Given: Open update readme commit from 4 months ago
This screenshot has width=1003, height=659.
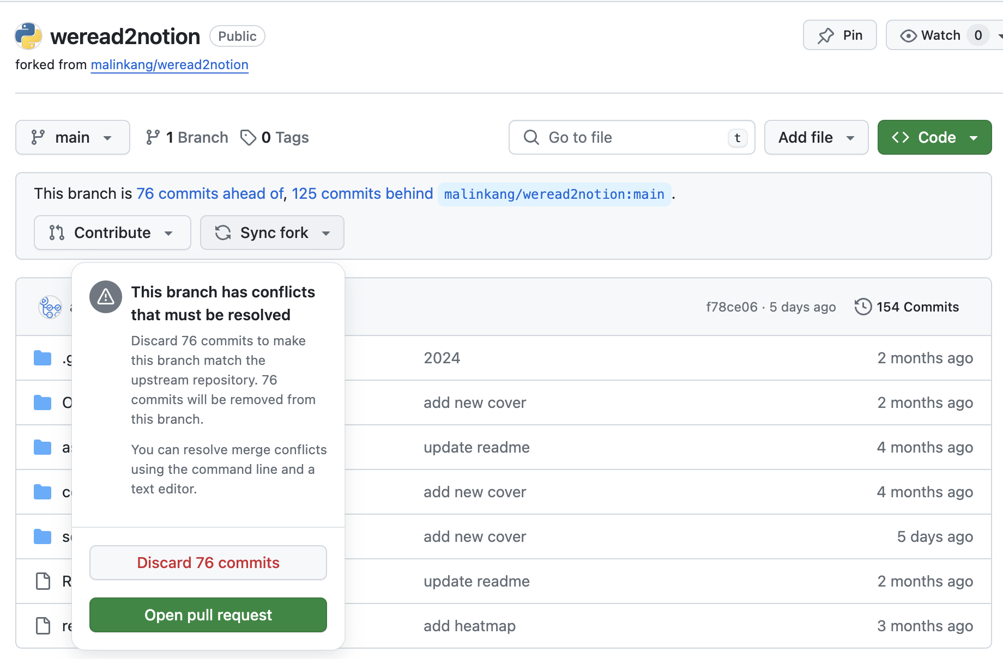Looking at the screenshot, I should point(476,447).
